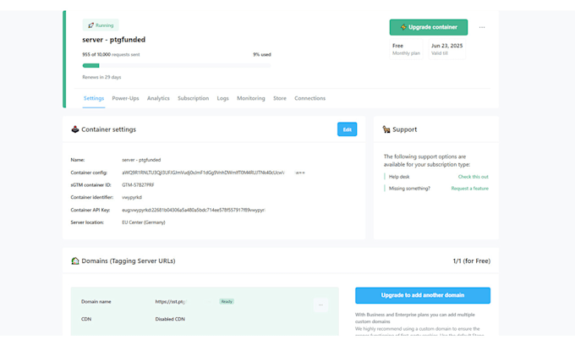Viewport: 575px width, 346px height.
Task: Click the Edit container settings button
Action: pos(347,129)
